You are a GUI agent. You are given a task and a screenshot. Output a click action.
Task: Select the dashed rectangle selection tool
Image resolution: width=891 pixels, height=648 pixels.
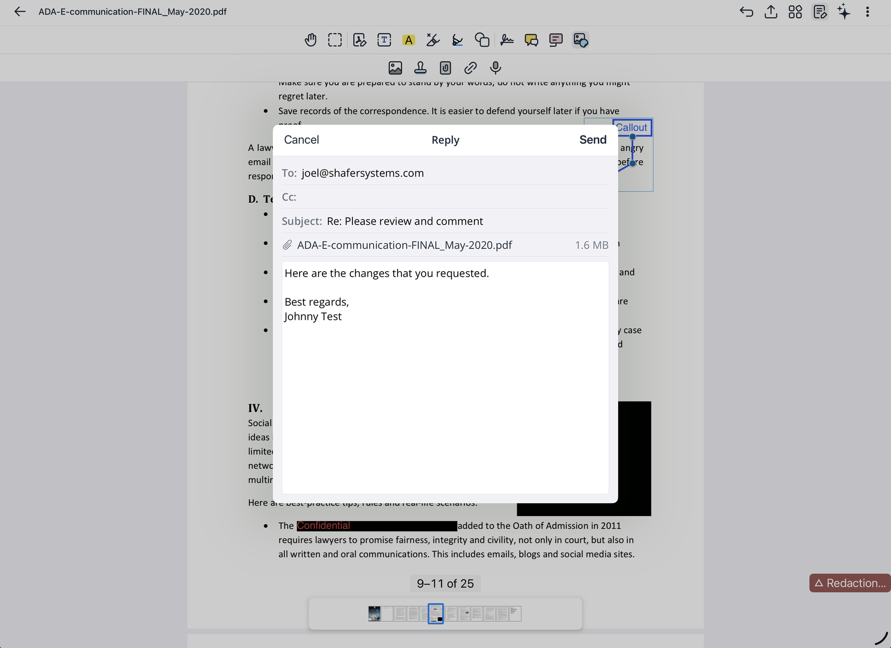click(335, 40)
